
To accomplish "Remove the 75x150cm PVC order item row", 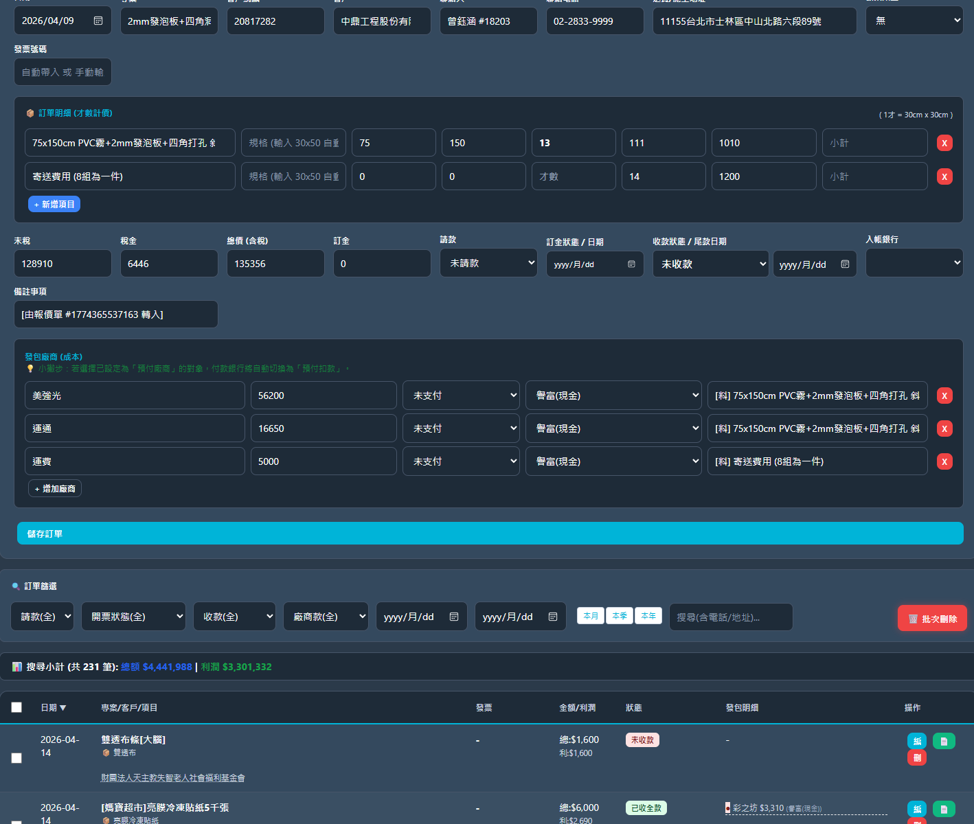I will (x=944, y=143).
